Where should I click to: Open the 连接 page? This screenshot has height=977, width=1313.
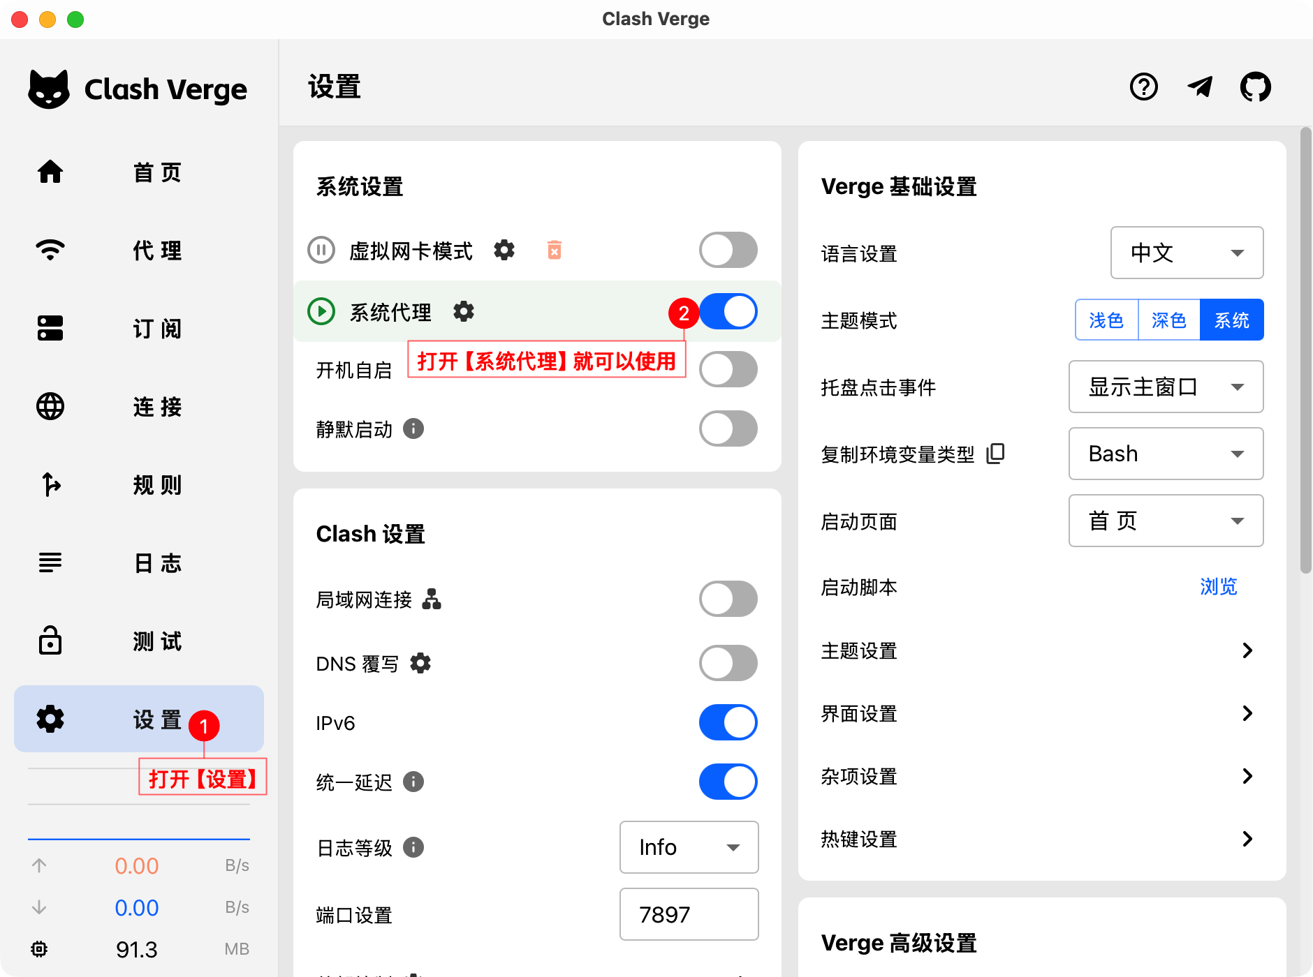point(139,406)
